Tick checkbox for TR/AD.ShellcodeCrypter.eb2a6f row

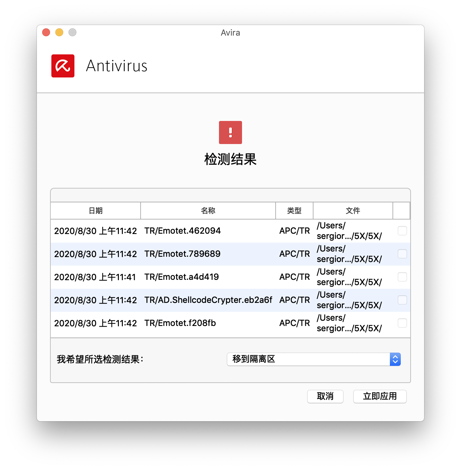click(402, 300)
